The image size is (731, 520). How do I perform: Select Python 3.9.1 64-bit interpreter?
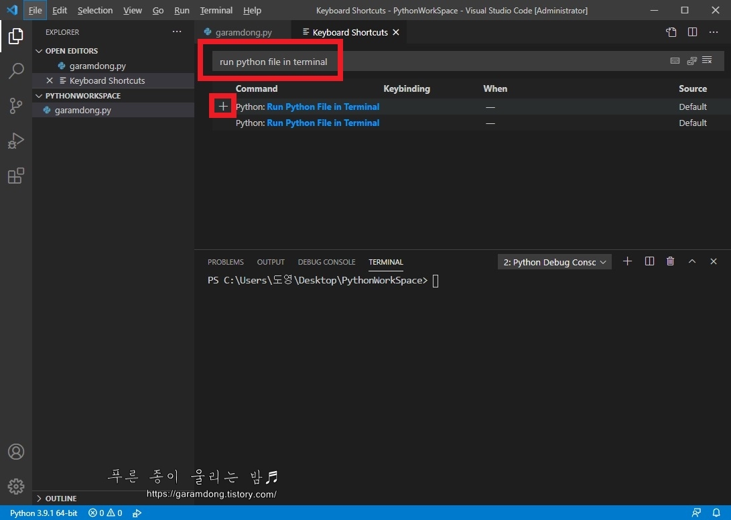pyautogui.click(x=44, y=513)
